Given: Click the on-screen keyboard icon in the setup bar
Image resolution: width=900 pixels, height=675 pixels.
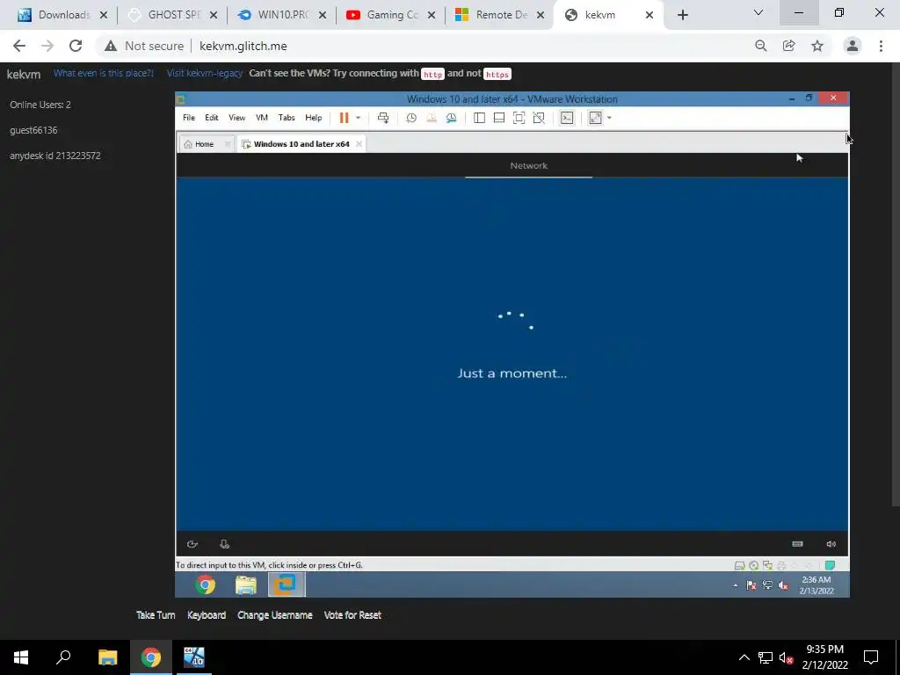Looking at the screenshot, I should point(797,544).
